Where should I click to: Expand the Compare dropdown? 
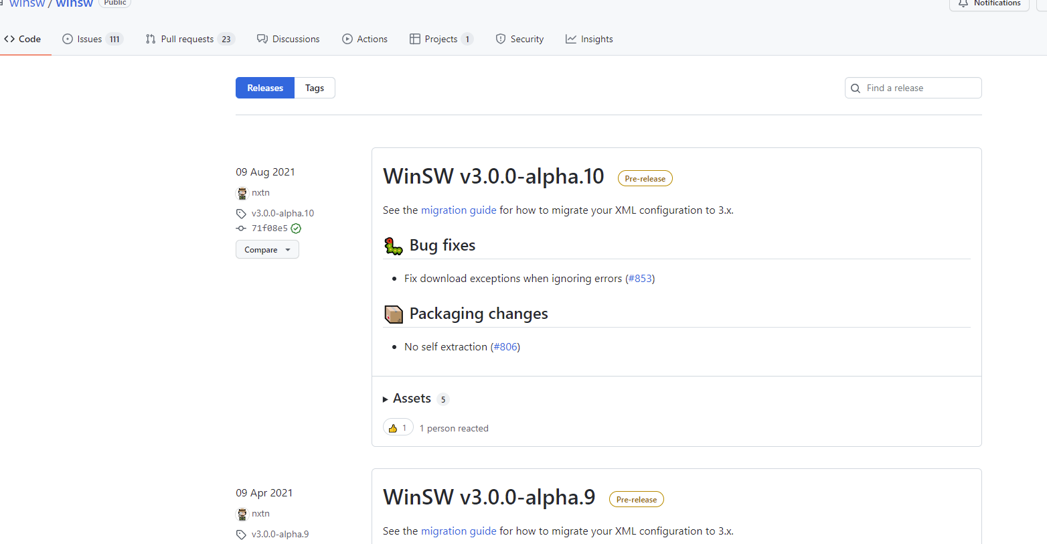267,249
